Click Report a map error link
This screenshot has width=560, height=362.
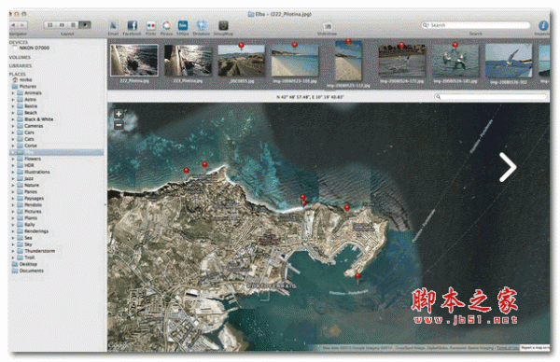pyautogui.click(x=534, y=347)
